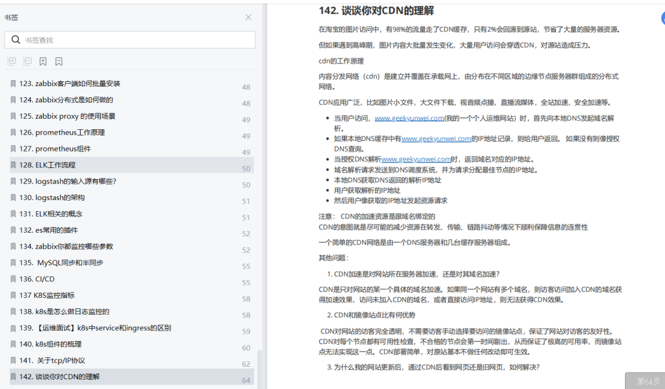
Task: Close the 书签 bookmarks panel
Action: click(249, 17)
